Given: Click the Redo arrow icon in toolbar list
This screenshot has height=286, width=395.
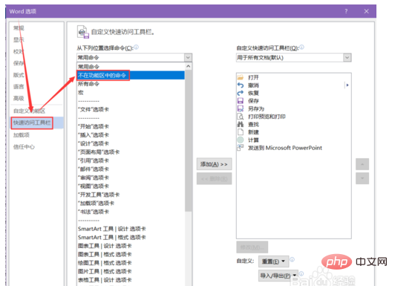Looking at the screenshot, I should pyautogui.click(x=241, y=93).
